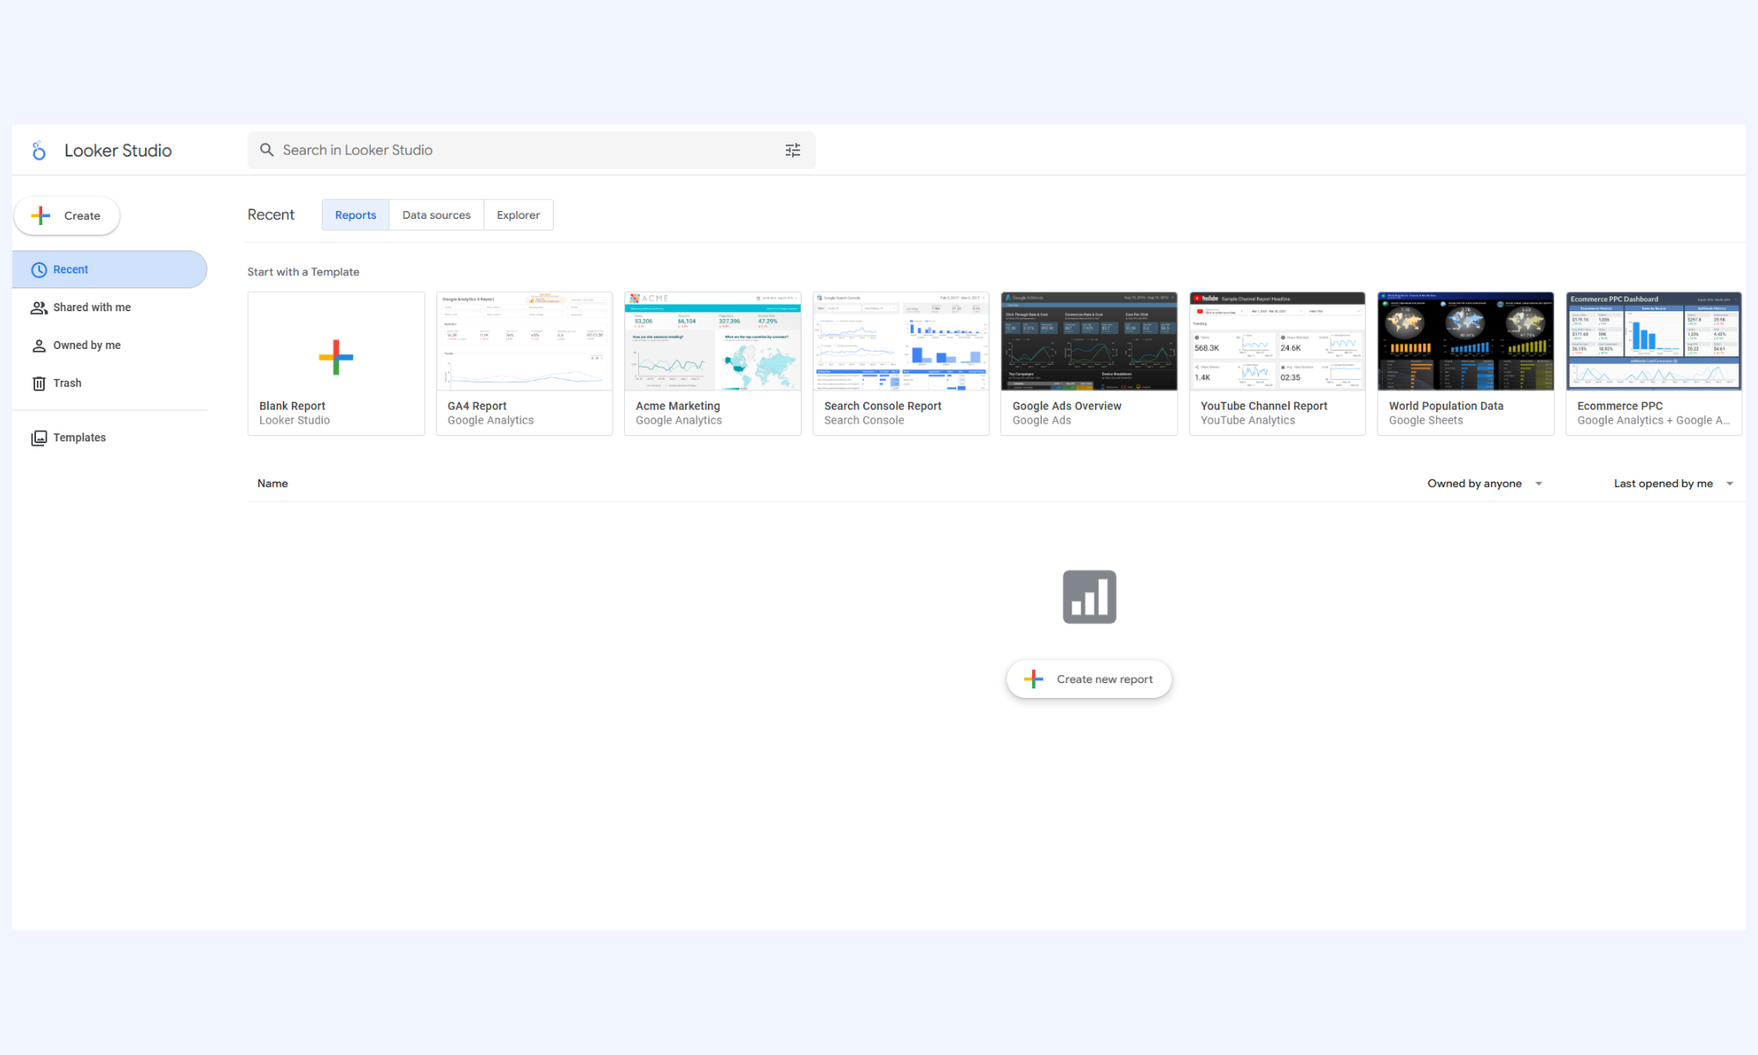
Task: Open the Ecommerce PPC template
Action: (1653, 363)
